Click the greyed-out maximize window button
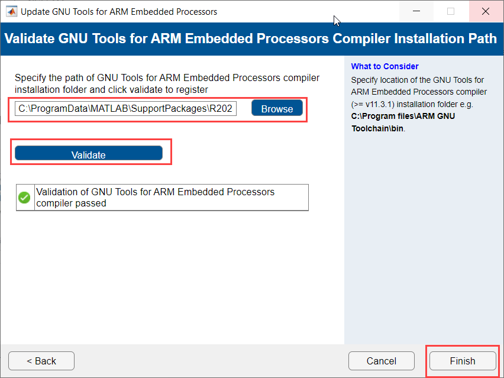This screenshot has height=378, width=504. pyautogui.click(x=451, y=11)
